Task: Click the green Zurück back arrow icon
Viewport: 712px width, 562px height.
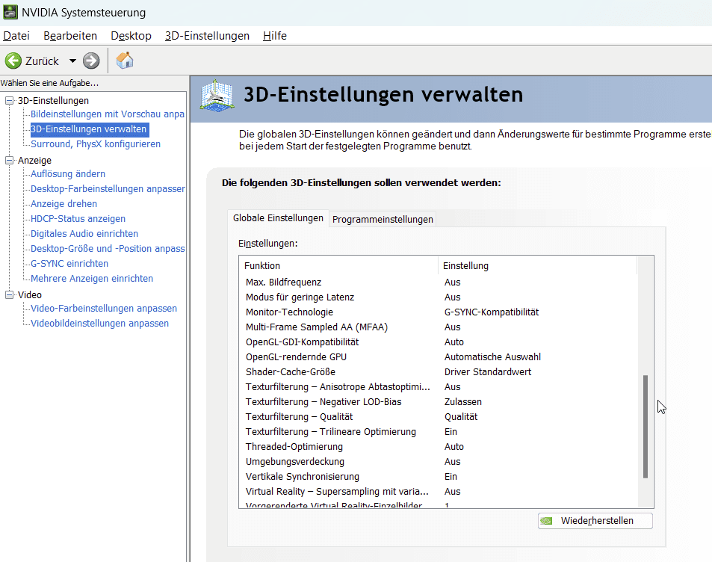Action: (13, 61)
